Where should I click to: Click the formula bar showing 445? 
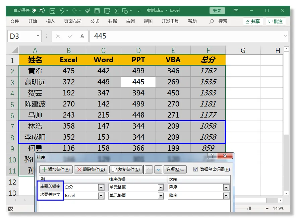click(186, 36)
